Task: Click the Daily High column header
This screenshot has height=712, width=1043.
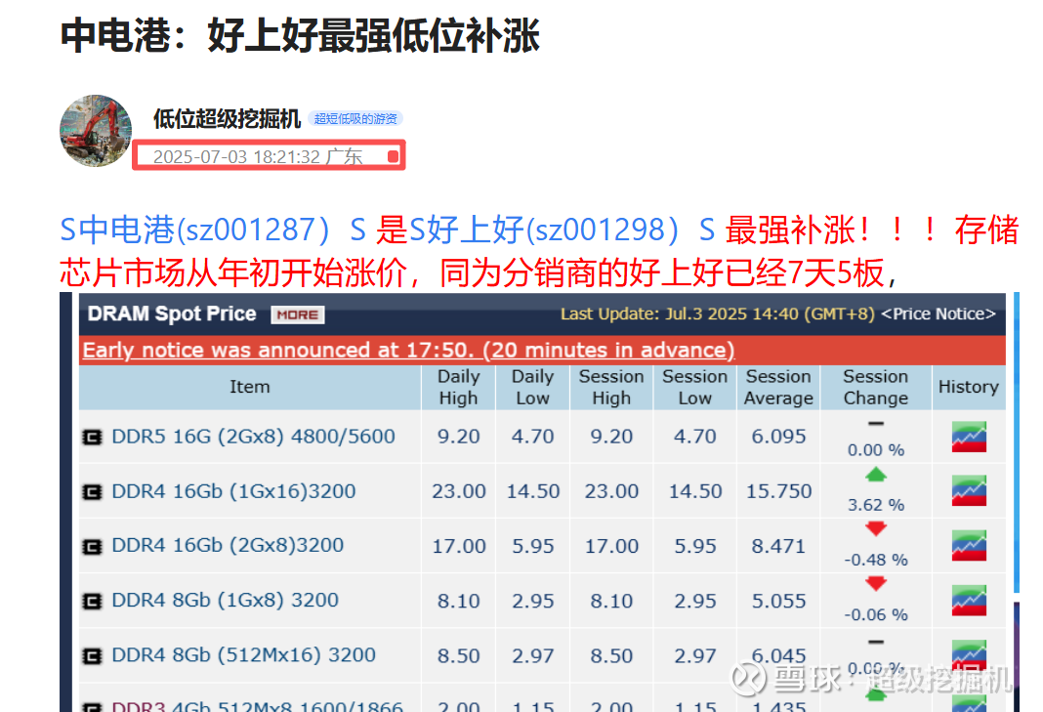Action: [x=458, y=388]
